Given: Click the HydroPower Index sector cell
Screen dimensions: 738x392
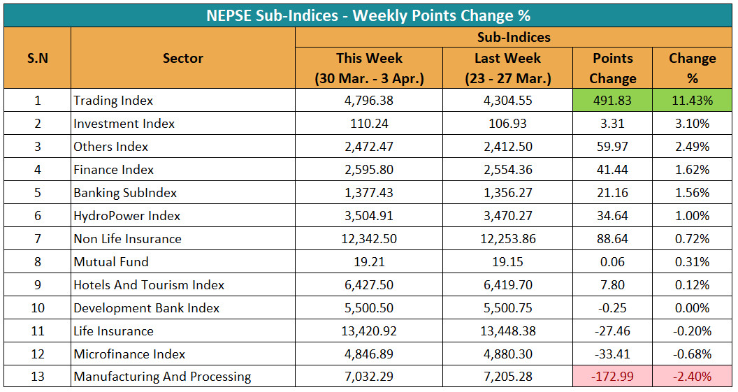Looking at the screenshot, I should [127, 216].
